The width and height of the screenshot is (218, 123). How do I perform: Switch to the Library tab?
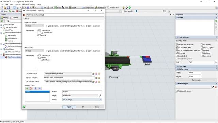tap(4, 18)
